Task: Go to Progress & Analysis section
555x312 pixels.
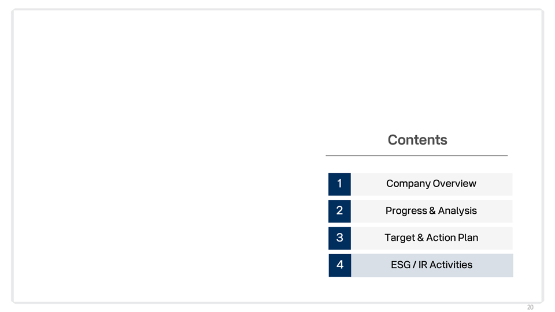Action: click(x=431, y=211)
